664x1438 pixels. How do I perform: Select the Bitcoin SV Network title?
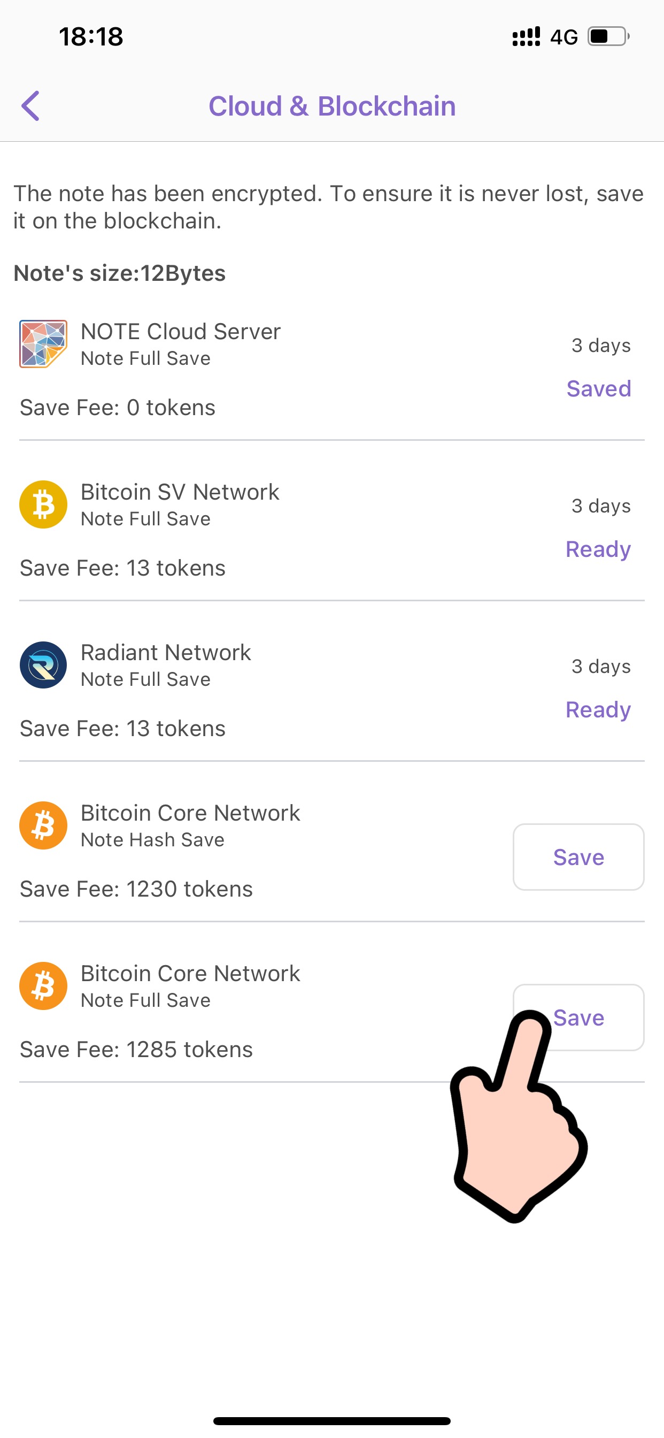click(180, 492)
